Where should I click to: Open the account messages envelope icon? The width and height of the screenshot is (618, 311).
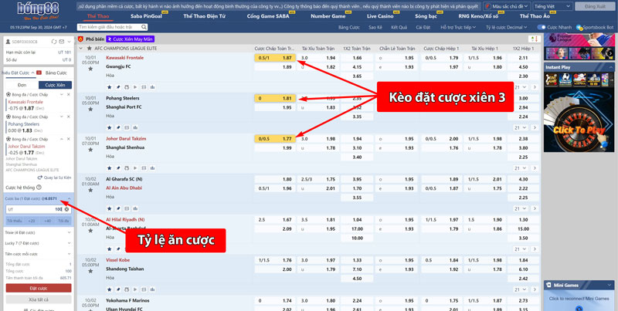point(62,42)
